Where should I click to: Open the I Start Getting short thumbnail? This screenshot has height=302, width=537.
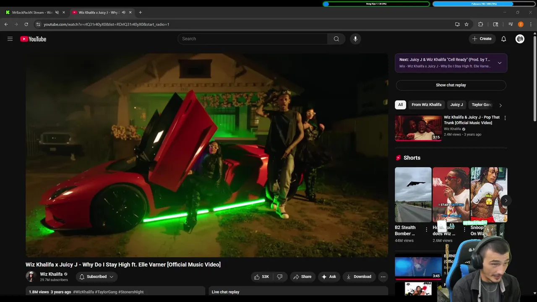point(451,195)
